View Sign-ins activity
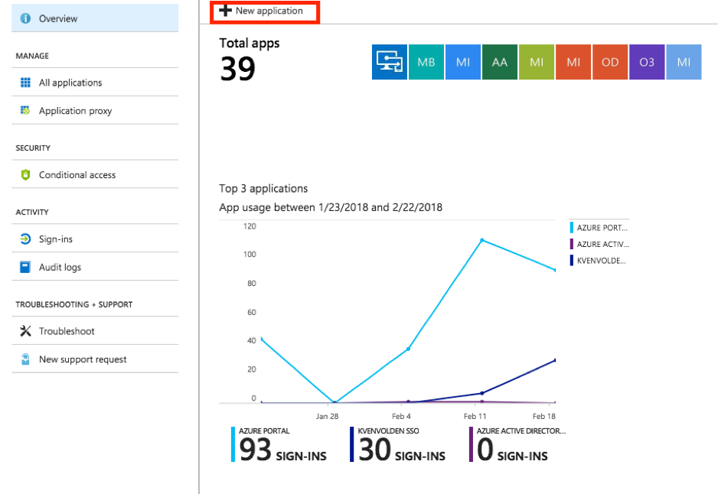Image resolution: width=718 pixels, height=494 pixels. 95,239
